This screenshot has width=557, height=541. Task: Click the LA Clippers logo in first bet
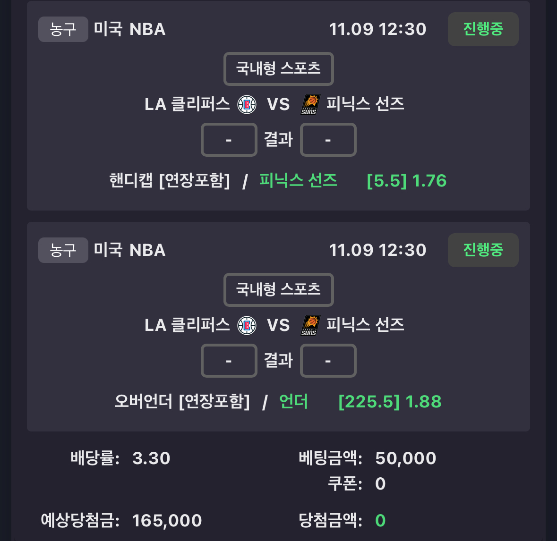(x=247, y=104)
